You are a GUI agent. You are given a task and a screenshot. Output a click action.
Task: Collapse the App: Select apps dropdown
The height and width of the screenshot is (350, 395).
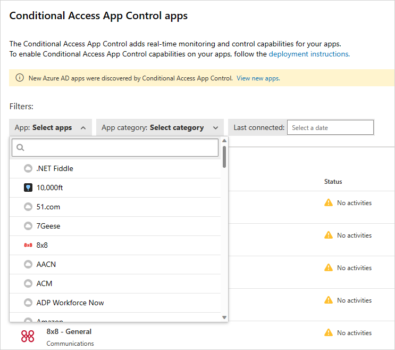pos(51,127)
